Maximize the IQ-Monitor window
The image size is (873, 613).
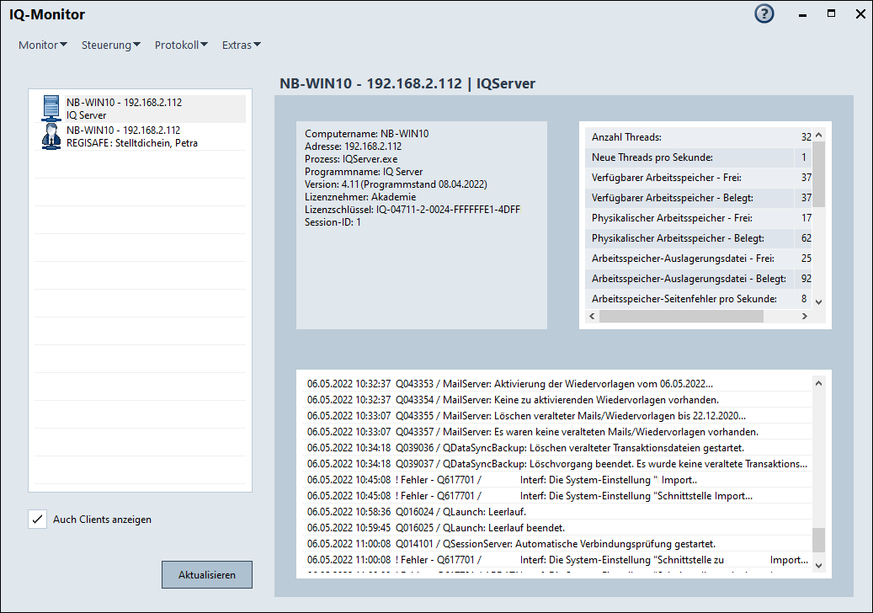pos(831,14)
